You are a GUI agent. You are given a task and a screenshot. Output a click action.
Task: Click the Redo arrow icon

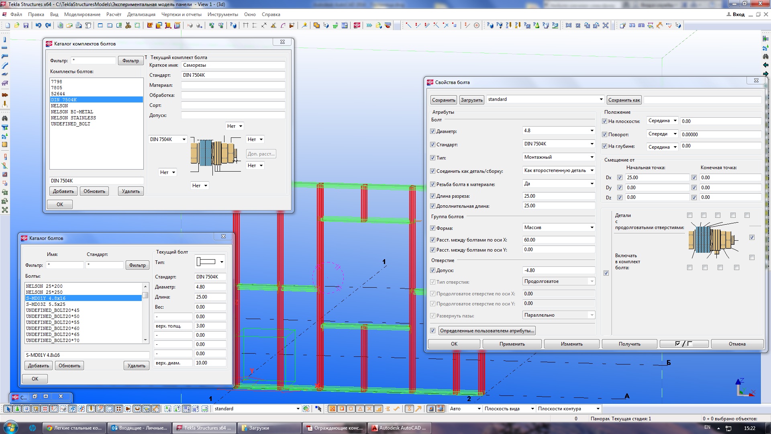click(48, 25)
